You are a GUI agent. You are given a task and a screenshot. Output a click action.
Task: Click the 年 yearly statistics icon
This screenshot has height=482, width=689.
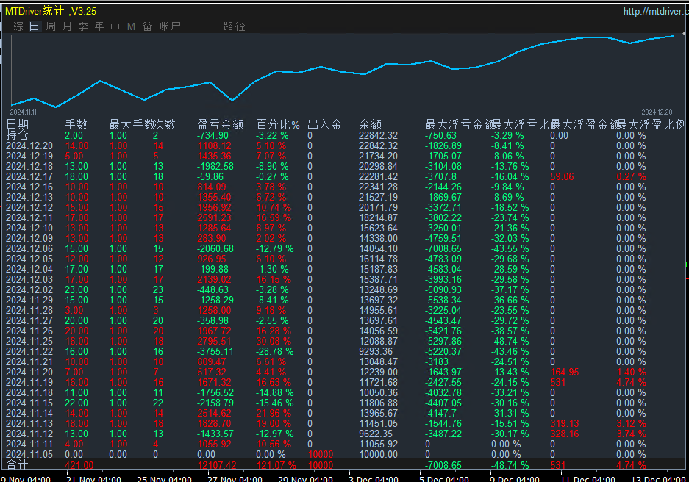point(99,26)
